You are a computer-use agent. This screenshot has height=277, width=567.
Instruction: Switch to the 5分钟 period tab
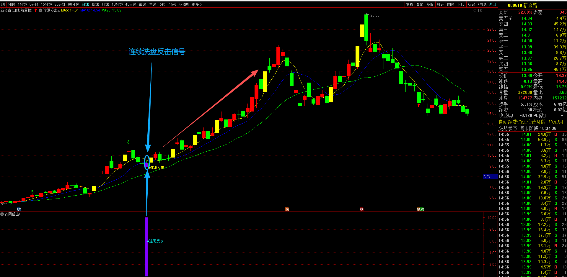click(x=34, y=4)
